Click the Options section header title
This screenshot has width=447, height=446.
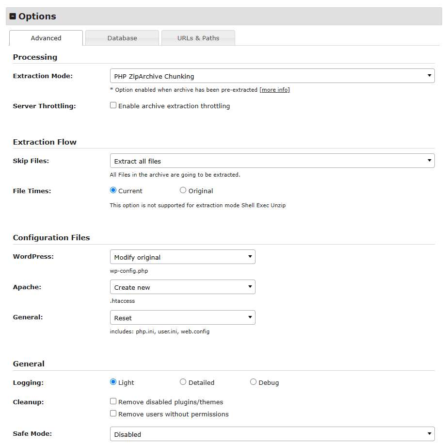click(x=37, y=17)
